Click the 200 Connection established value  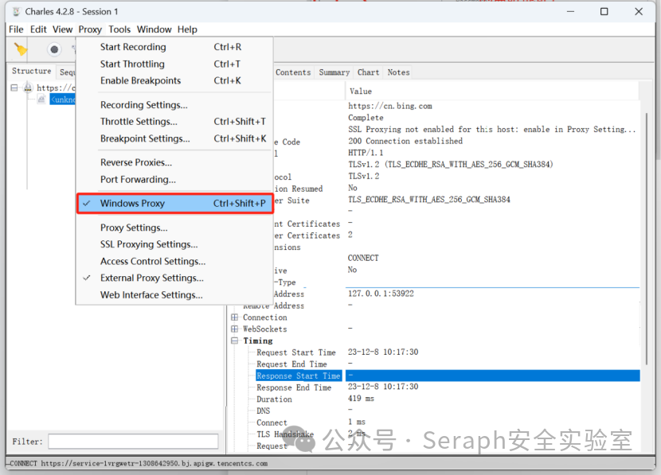(405, 141)
